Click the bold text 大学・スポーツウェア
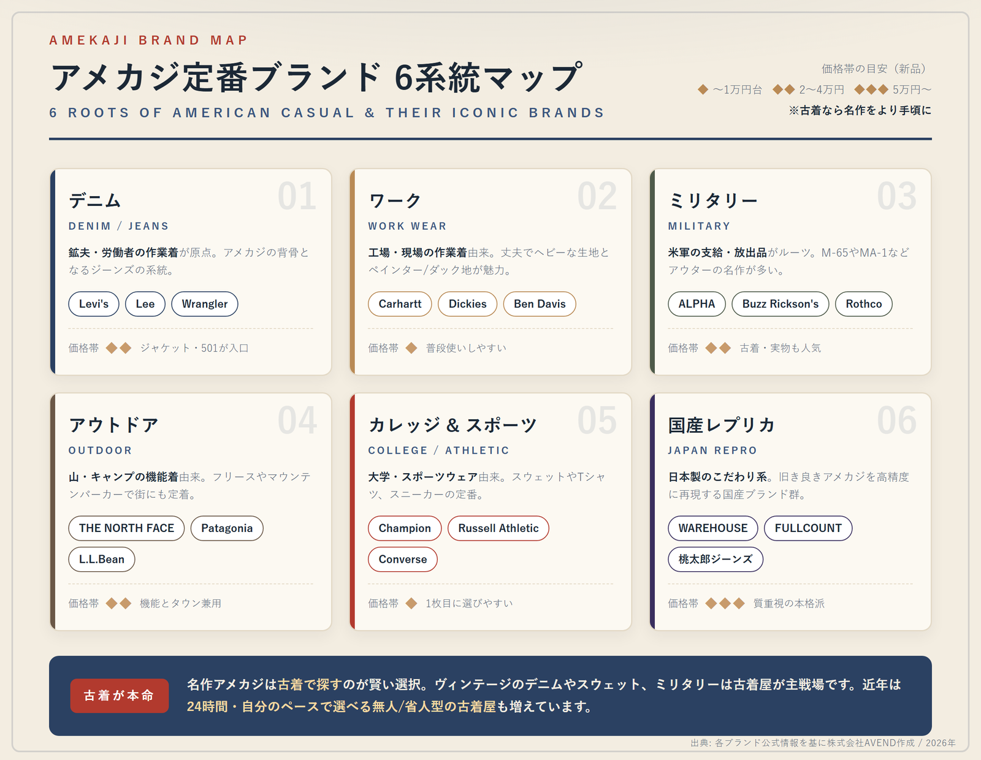This screenshot has width=981, height=760. tap(423, 477)
